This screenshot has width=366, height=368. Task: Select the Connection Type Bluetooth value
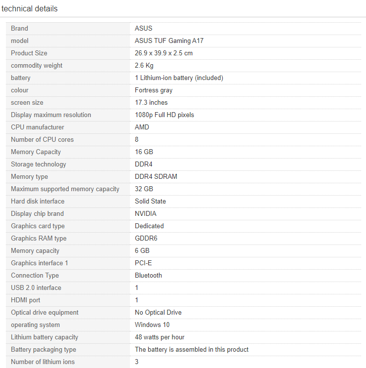point(148,275)
